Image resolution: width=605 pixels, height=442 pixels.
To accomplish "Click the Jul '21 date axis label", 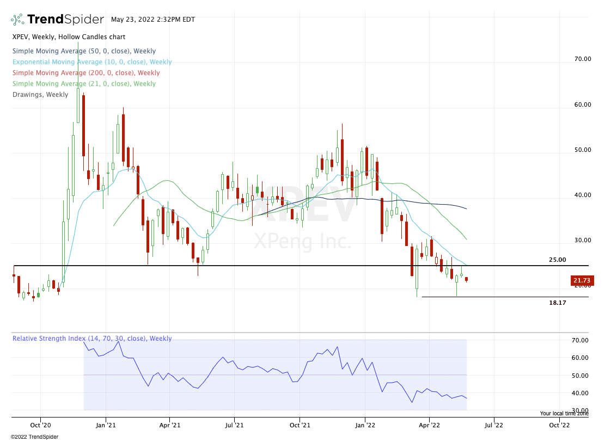I will 234,425.
